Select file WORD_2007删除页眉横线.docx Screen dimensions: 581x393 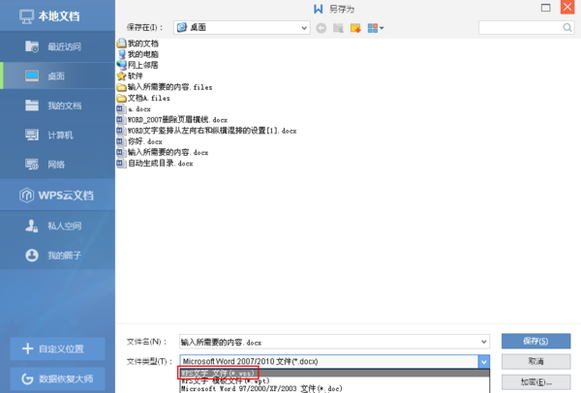(172, 120)
